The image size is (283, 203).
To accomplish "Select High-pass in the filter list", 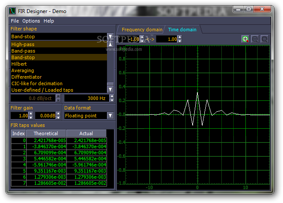I will (x=59, y=44).
